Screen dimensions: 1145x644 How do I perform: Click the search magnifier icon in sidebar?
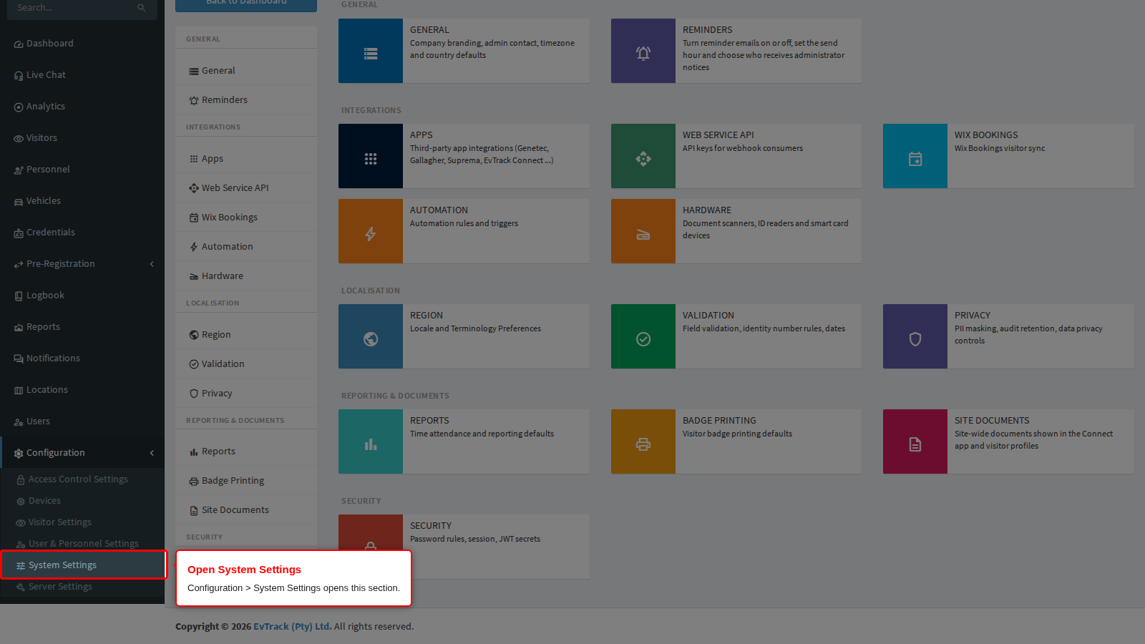[x=142, y=8]
